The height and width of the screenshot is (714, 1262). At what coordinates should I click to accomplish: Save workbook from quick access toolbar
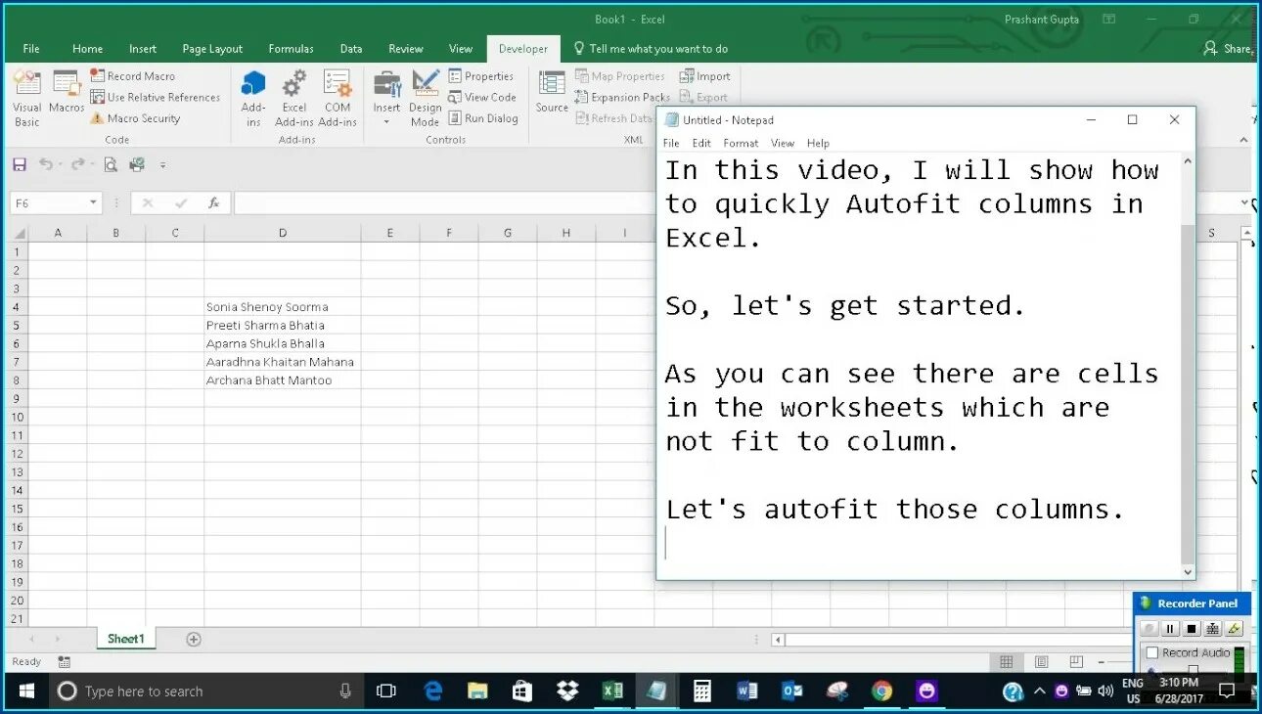[x=20, y=164]
